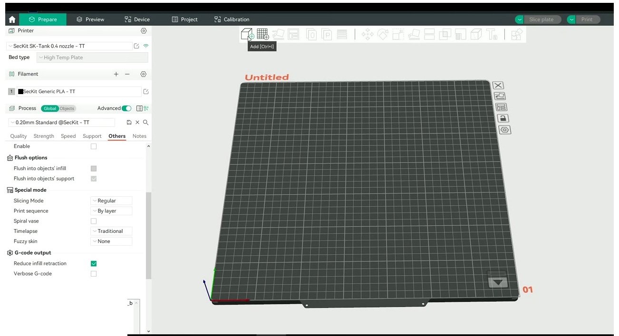619x336 pixels.
Task: Toggle Flush into objects' support checkbox
Action: tap(94, 179)
